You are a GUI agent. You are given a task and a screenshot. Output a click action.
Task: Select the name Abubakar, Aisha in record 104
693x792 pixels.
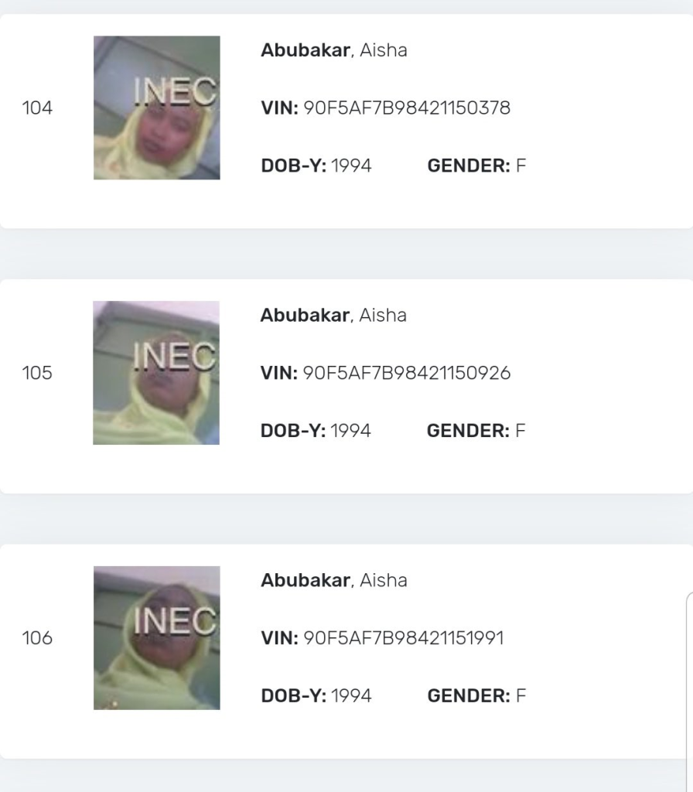click(x=334, y=50)
